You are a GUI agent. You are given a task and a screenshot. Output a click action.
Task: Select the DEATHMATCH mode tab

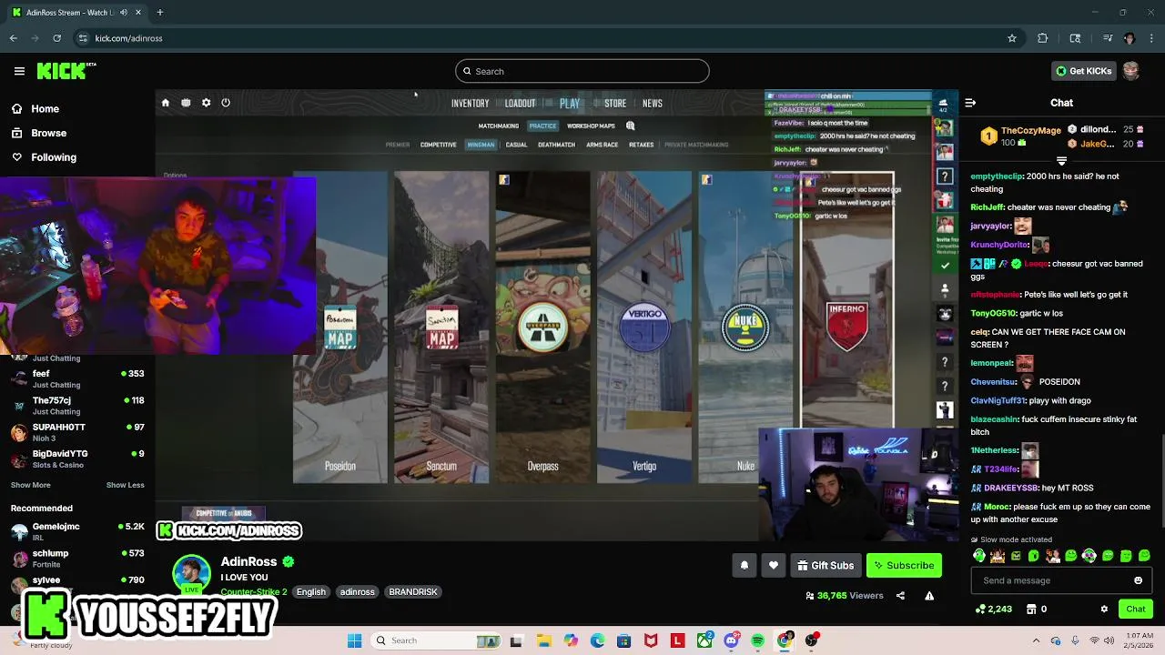[556, 145]
